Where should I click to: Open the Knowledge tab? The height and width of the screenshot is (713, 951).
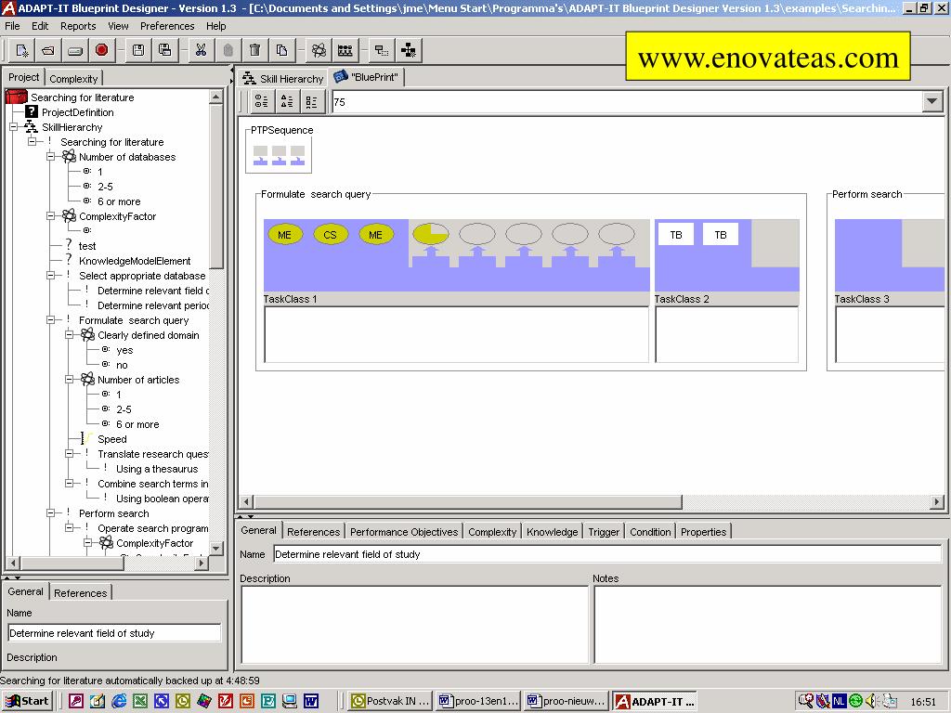point(552,532)
